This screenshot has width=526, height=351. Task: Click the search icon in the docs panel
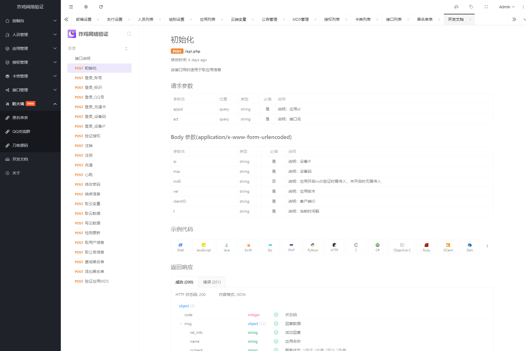tap(129, 34)
